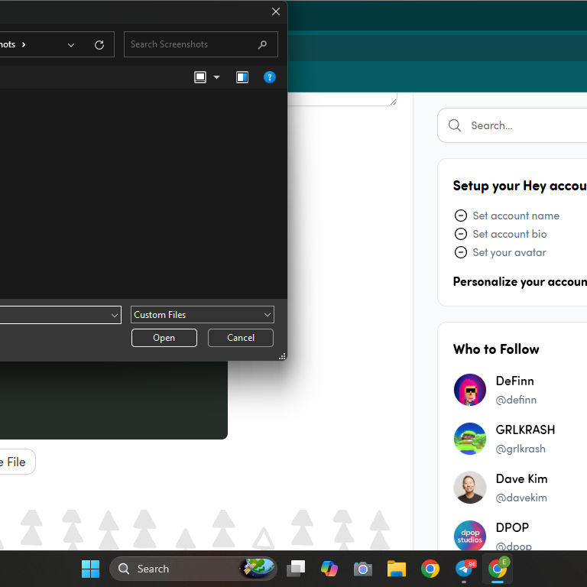Viewport: 587px width, 587px height.
Task: Refresh the Screenshots folder listing
Action: [x=99, y=45]
